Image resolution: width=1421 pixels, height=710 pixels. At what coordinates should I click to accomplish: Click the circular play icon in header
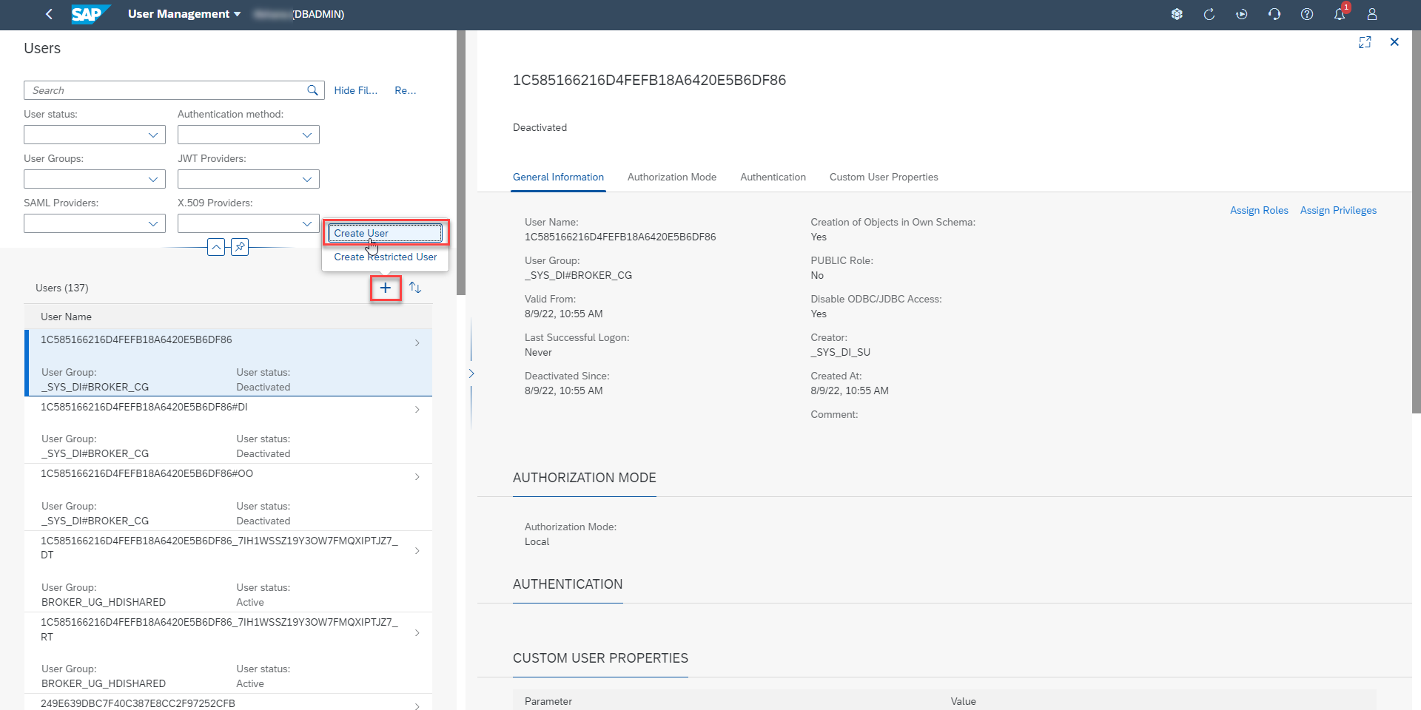[x=1242, y=14]
